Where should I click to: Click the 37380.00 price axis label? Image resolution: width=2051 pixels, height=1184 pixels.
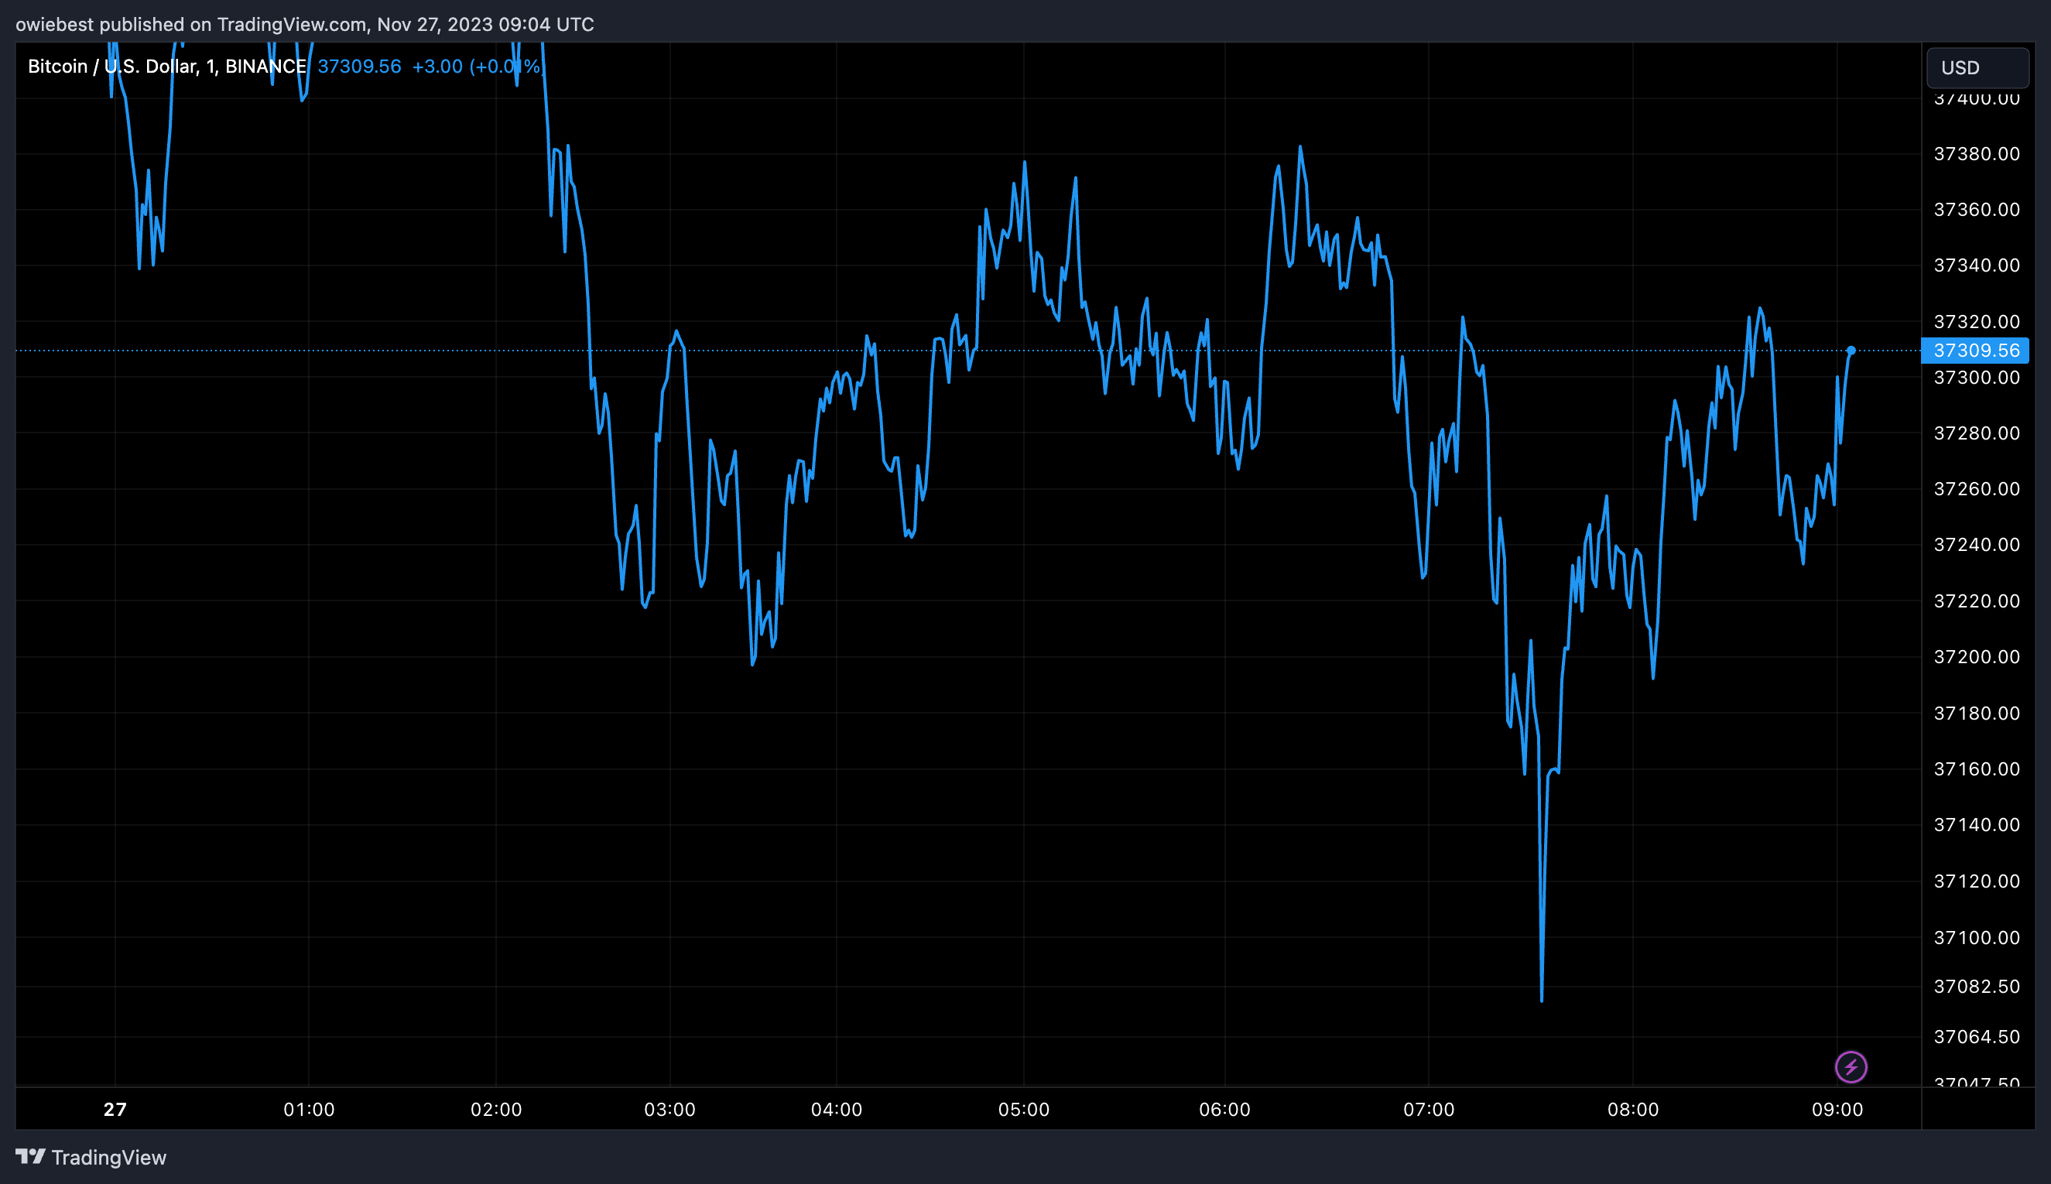pyautogui.click(x=1977, y=154)
